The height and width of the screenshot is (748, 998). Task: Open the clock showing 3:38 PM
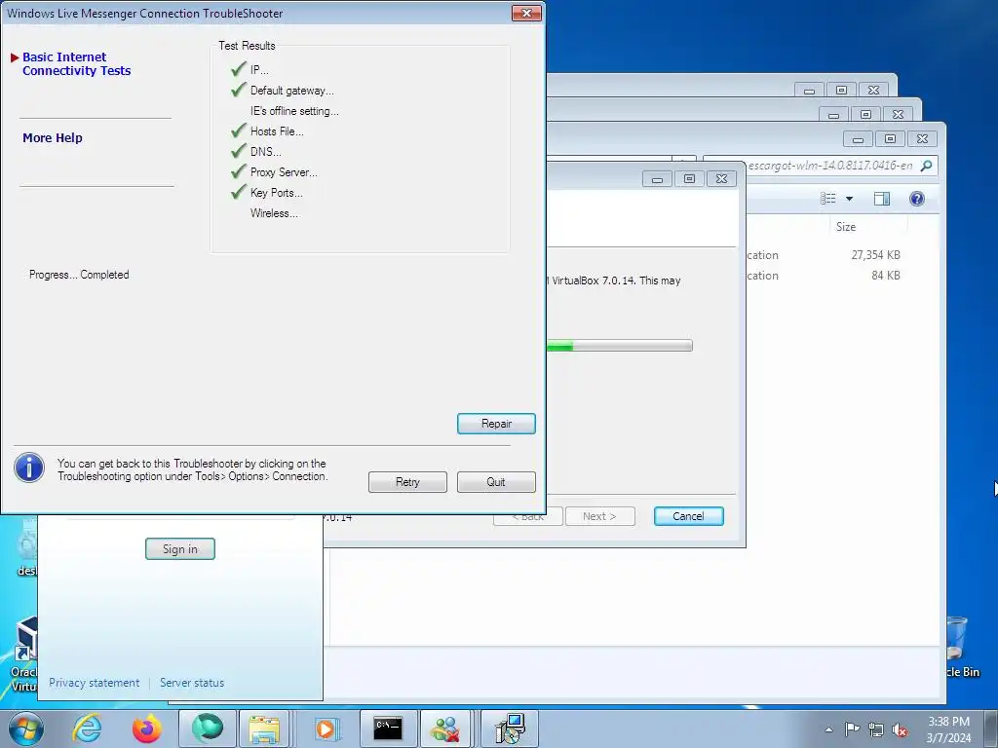[x=948, y=729]
